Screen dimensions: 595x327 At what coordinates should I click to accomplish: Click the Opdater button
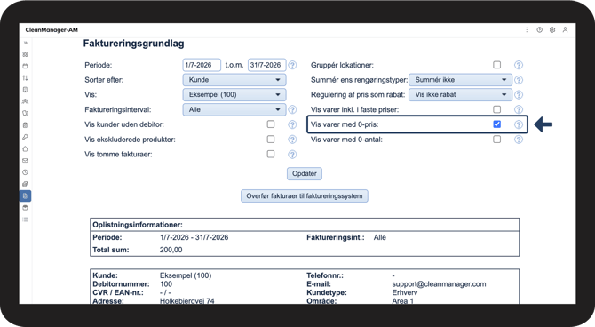pos(305,173)
